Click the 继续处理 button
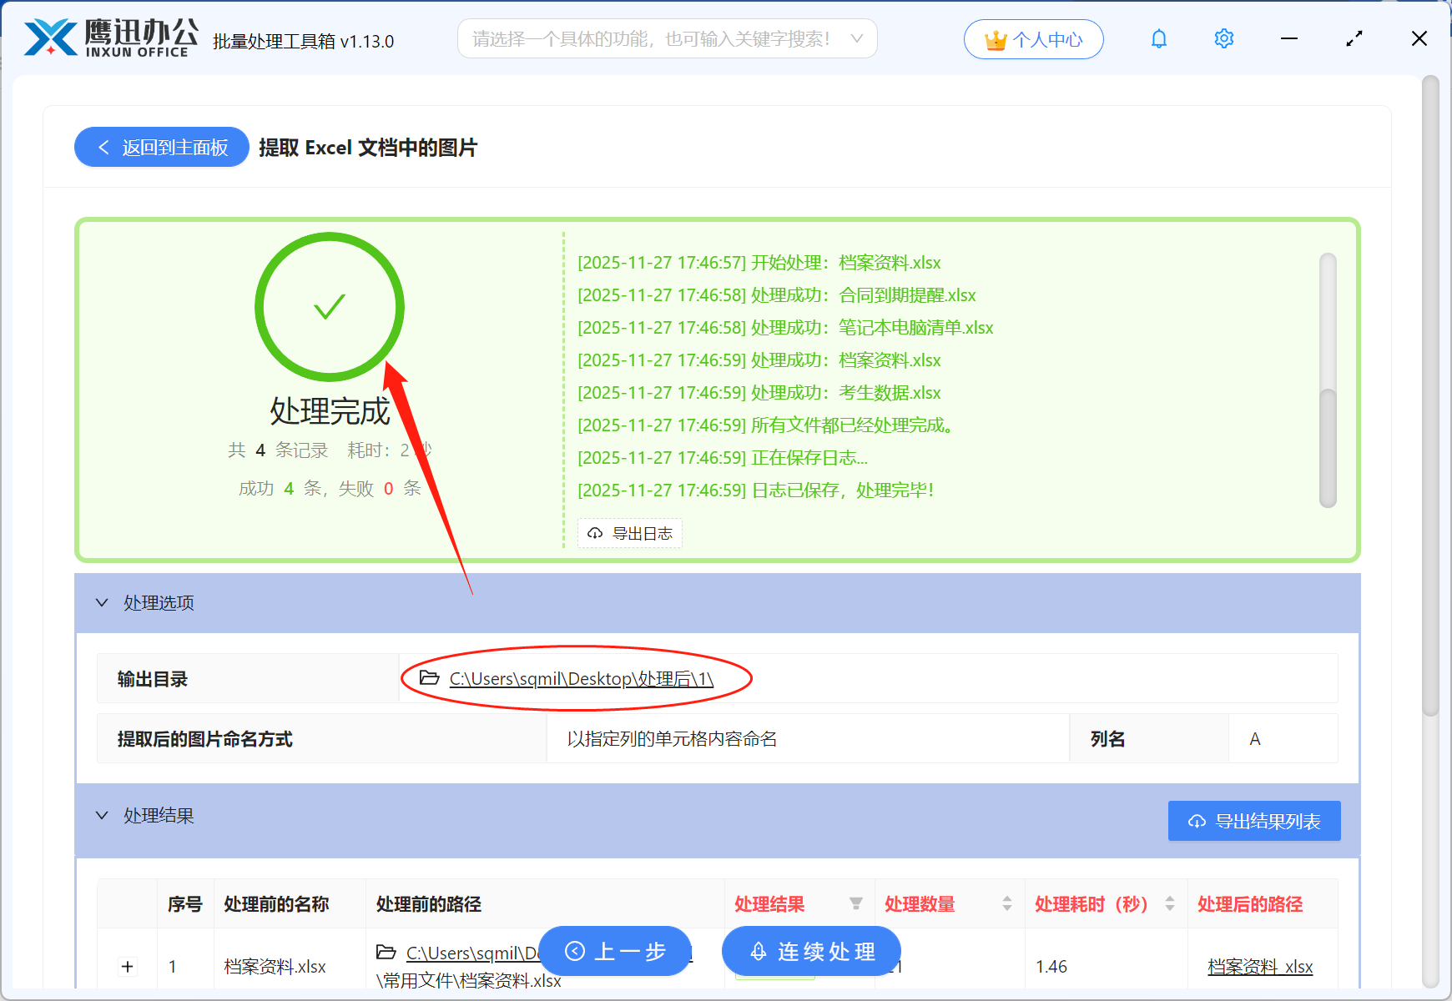Viewport: 1452px width, 1001px height. tap(810, 951)
